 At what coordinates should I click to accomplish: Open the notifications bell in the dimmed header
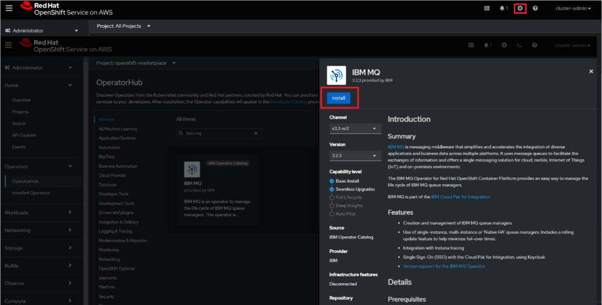(487, 45)
